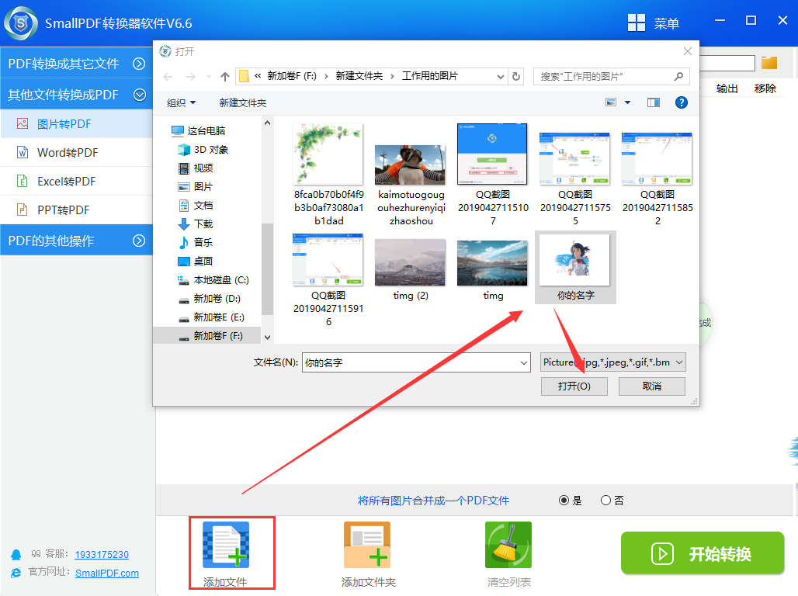
Task: Click 新建文件夹 in dialog toolbar
Action: click(243, 102)
